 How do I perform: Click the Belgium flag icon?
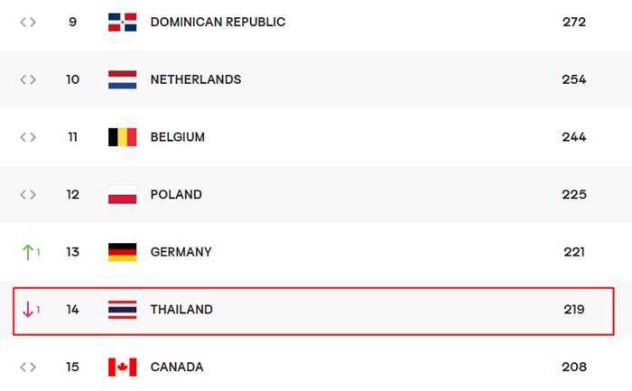click(122, 137)
